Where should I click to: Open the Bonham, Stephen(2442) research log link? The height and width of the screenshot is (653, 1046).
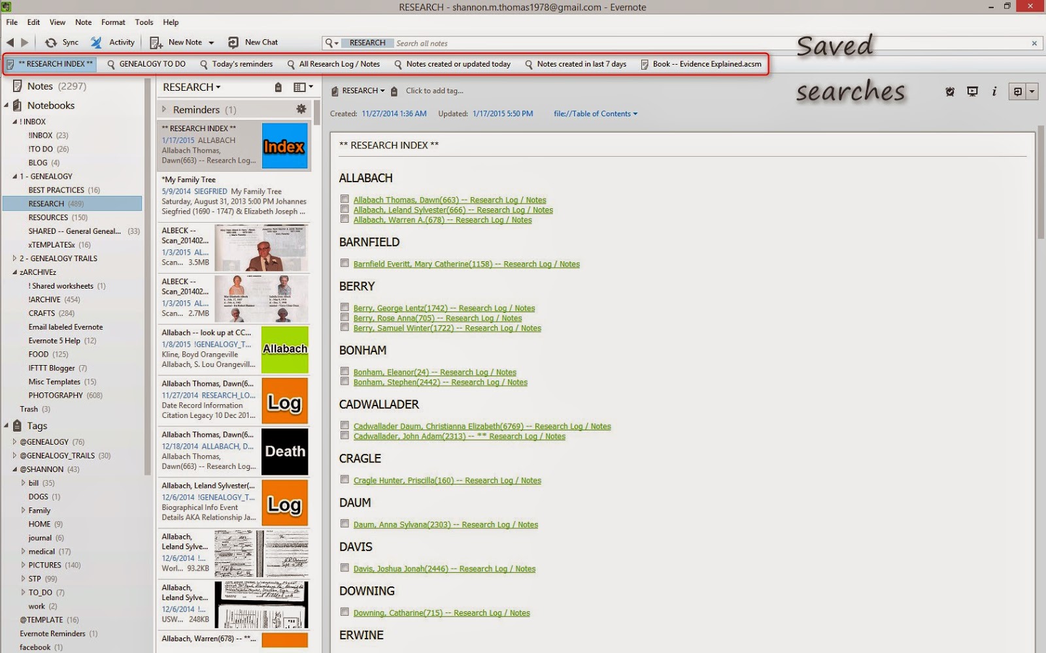point(441,383)
